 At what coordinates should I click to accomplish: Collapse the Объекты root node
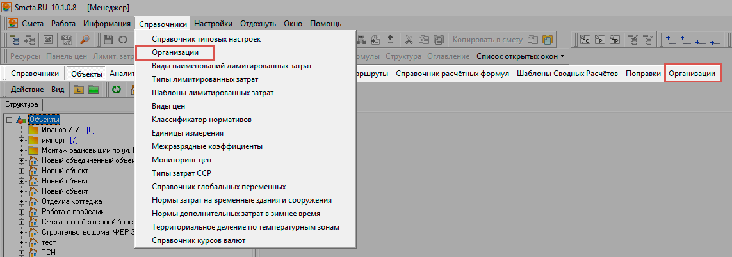pos(9,120)
